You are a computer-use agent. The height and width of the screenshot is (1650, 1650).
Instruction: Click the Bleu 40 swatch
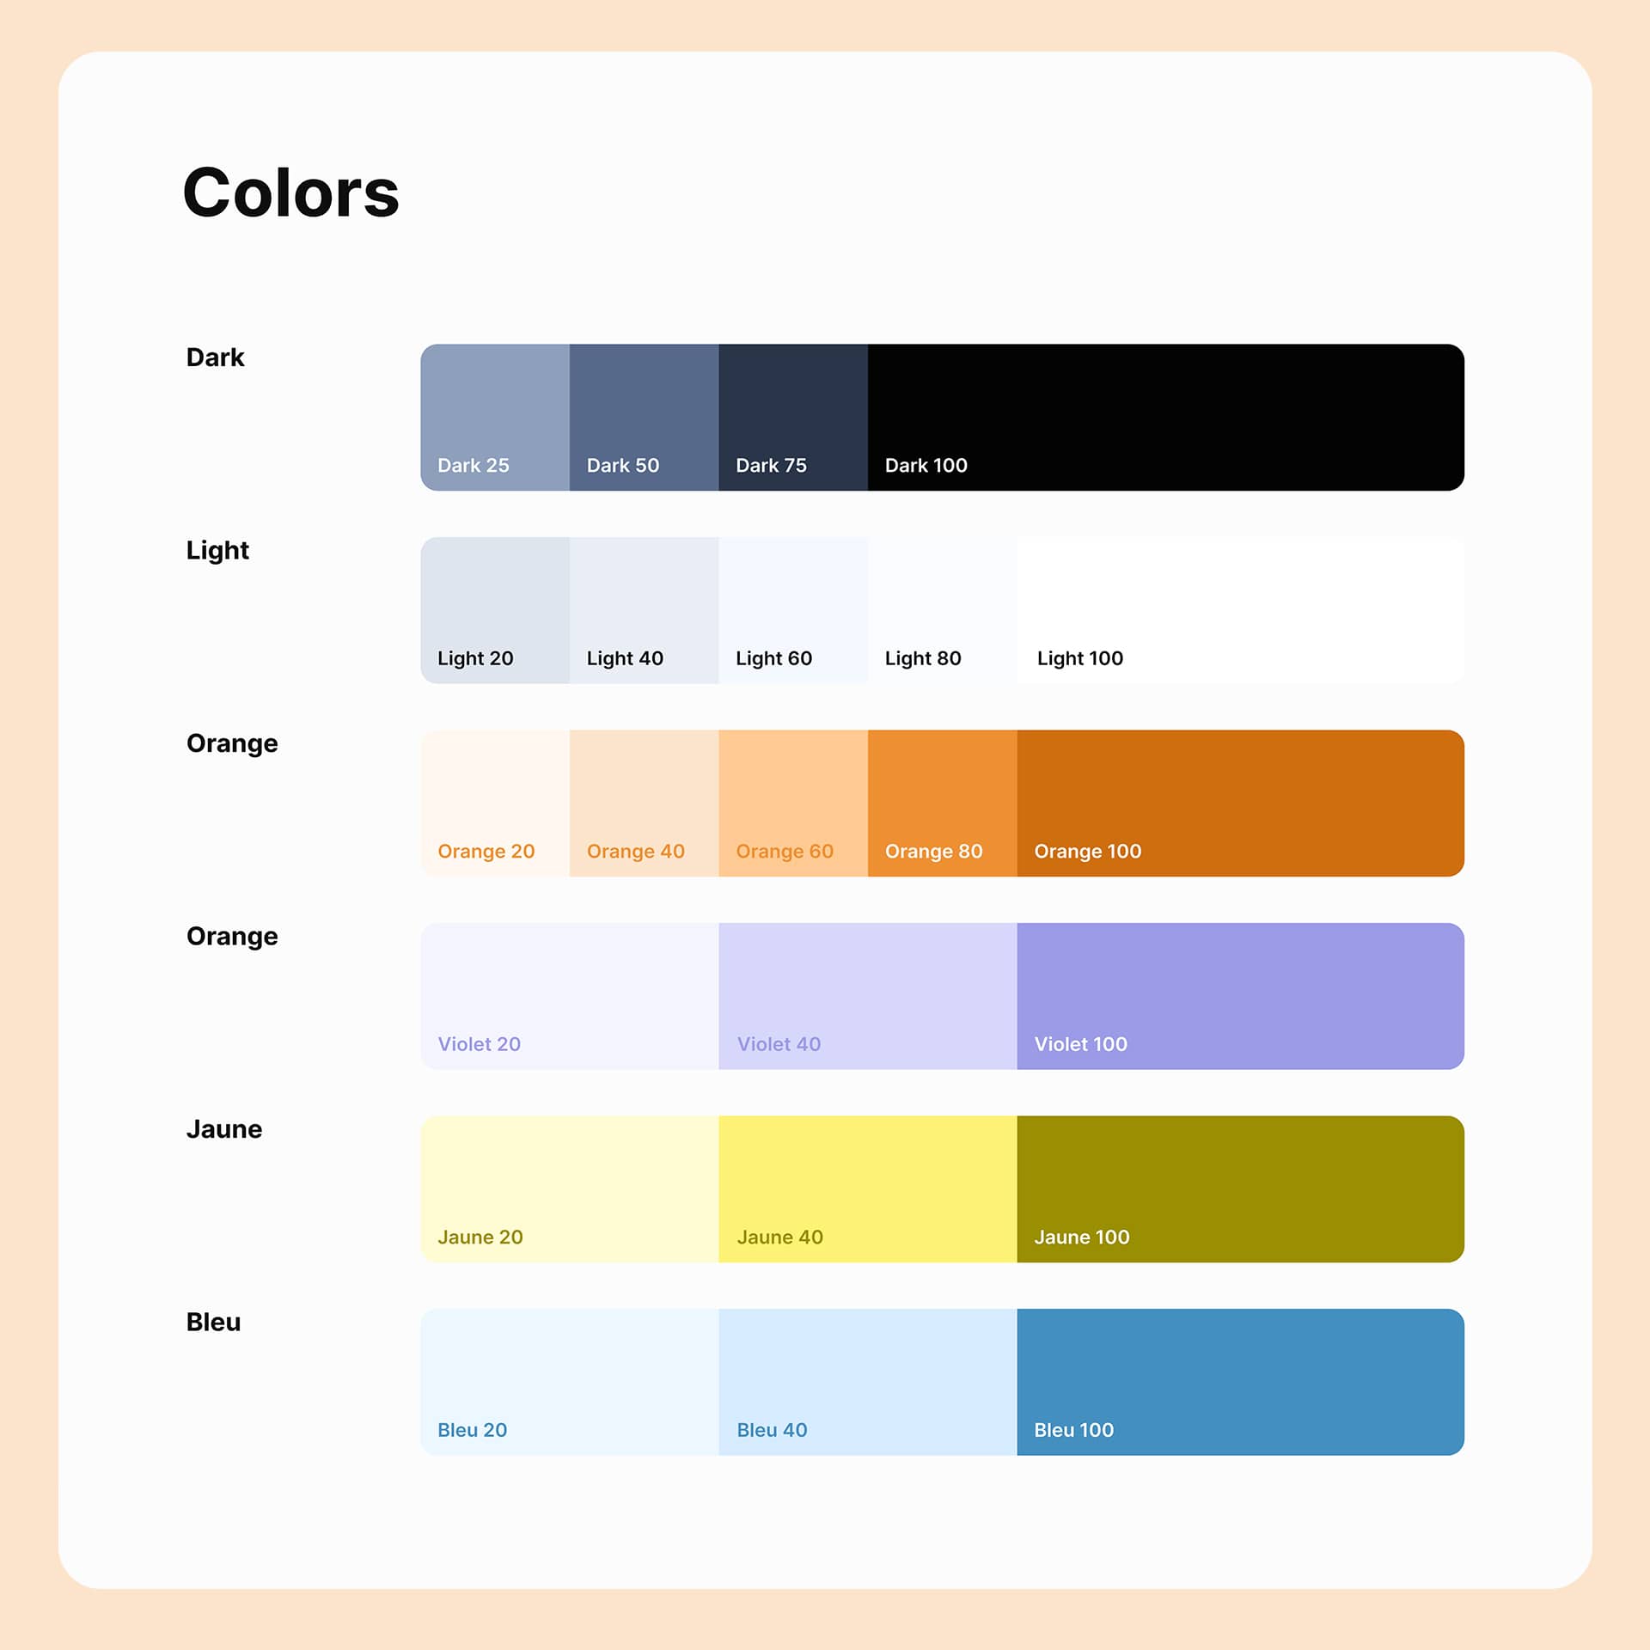pyautogui.click(x=868, y=1382)
